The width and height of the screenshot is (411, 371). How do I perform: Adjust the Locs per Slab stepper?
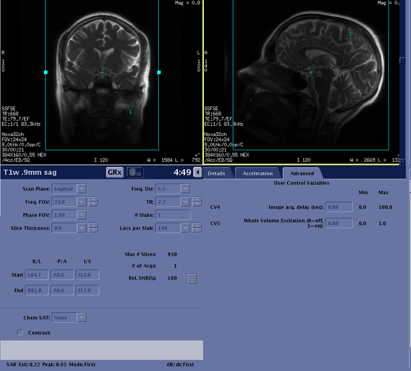click(x=197, y=228)
